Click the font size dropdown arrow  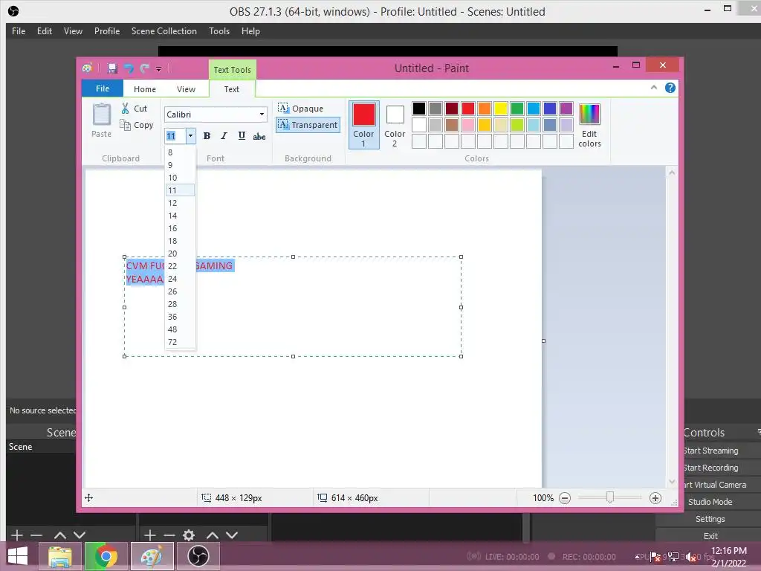(191, 136)
